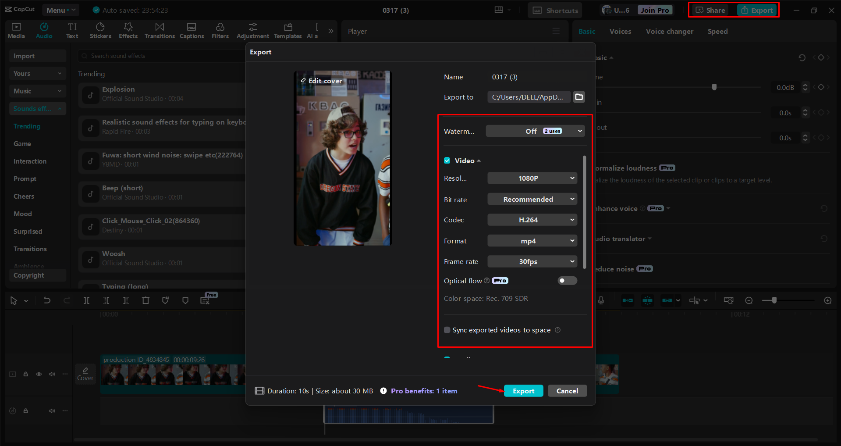
Task: Click Export to render the video
Action: click(523, 391)
